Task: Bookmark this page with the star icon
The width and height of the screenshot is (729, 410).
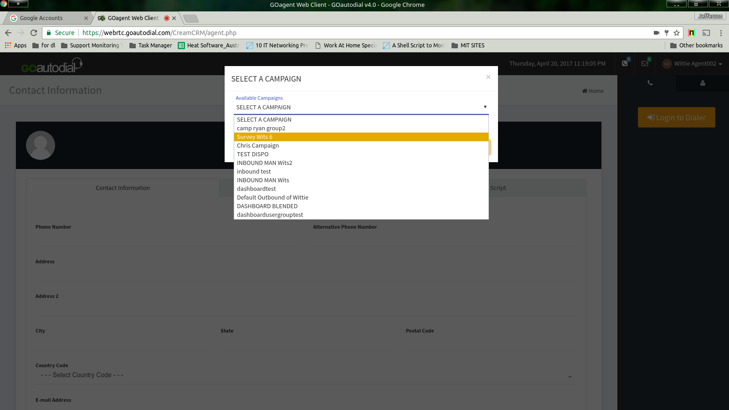Action: tap(677, 33)
